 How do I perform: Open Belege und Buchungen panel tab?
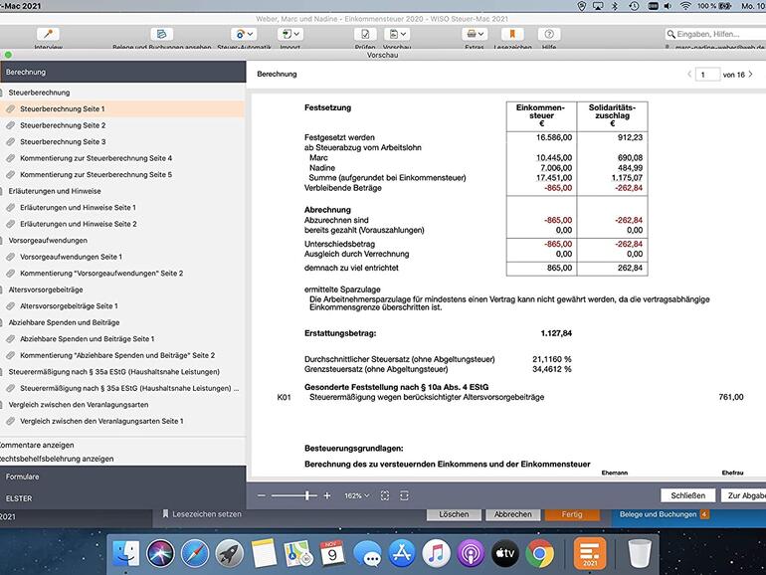tap(664, 514)
